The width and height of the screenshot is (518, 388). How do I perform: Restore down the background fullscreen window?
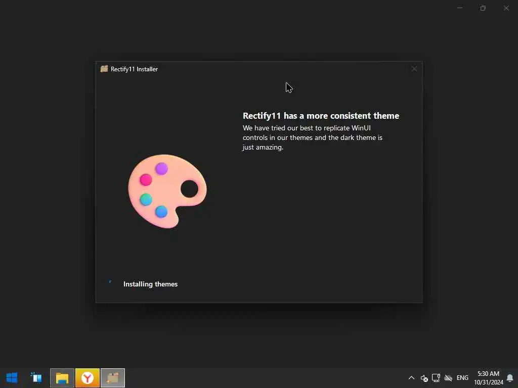click(x=483, y=8)
